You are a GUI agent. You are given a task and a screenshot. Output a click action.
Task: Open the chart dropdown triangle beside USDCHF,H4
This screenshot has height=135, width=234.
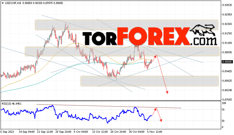point(3,3)
